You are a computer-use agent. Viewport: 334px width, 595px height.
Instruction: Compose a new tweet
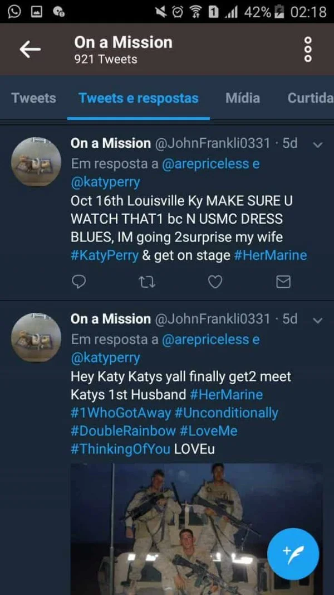pos(293,554)
